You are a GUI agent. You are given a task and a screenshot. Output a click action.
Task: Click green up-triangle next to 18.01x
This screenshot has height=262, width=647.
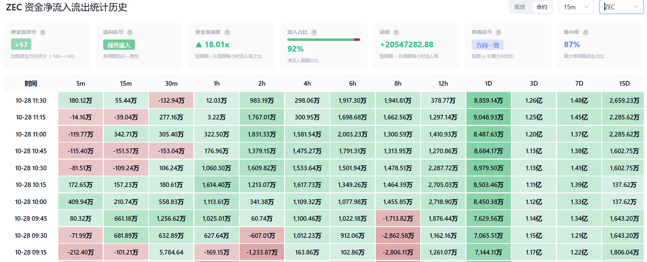coord(199,44)
